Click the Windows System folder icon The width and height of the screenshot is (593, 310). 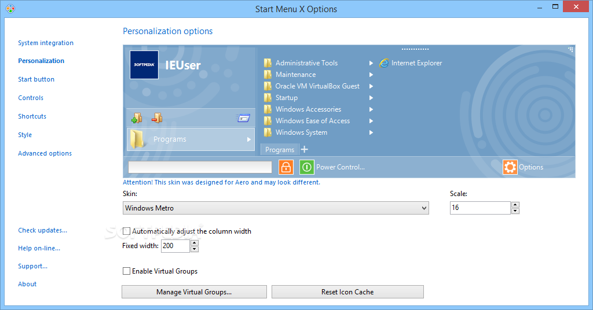coord(268,132)
